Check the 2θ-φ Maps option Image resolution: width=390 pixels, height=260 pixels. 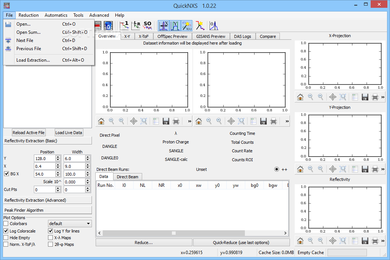[51, 244]
